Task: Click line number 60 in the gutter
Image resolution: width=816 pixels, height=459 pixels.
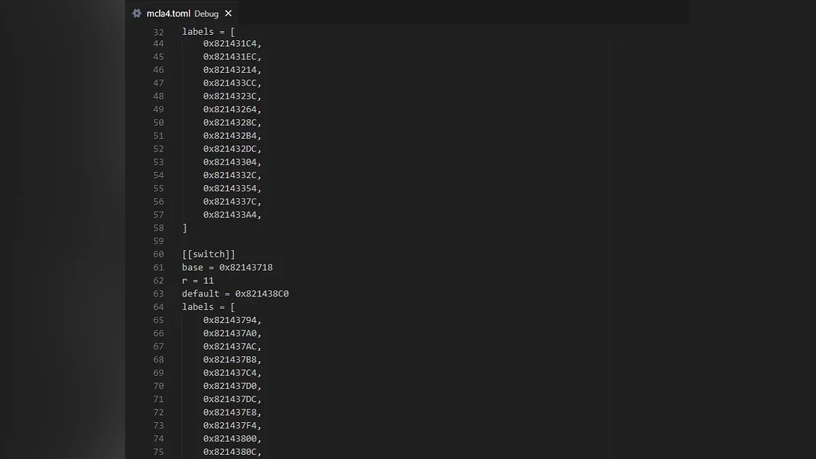Action: 158,254
